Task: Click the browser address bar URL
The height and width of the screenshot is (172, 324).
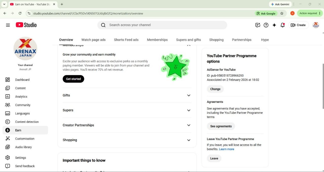Action: (x=88, y=13)
